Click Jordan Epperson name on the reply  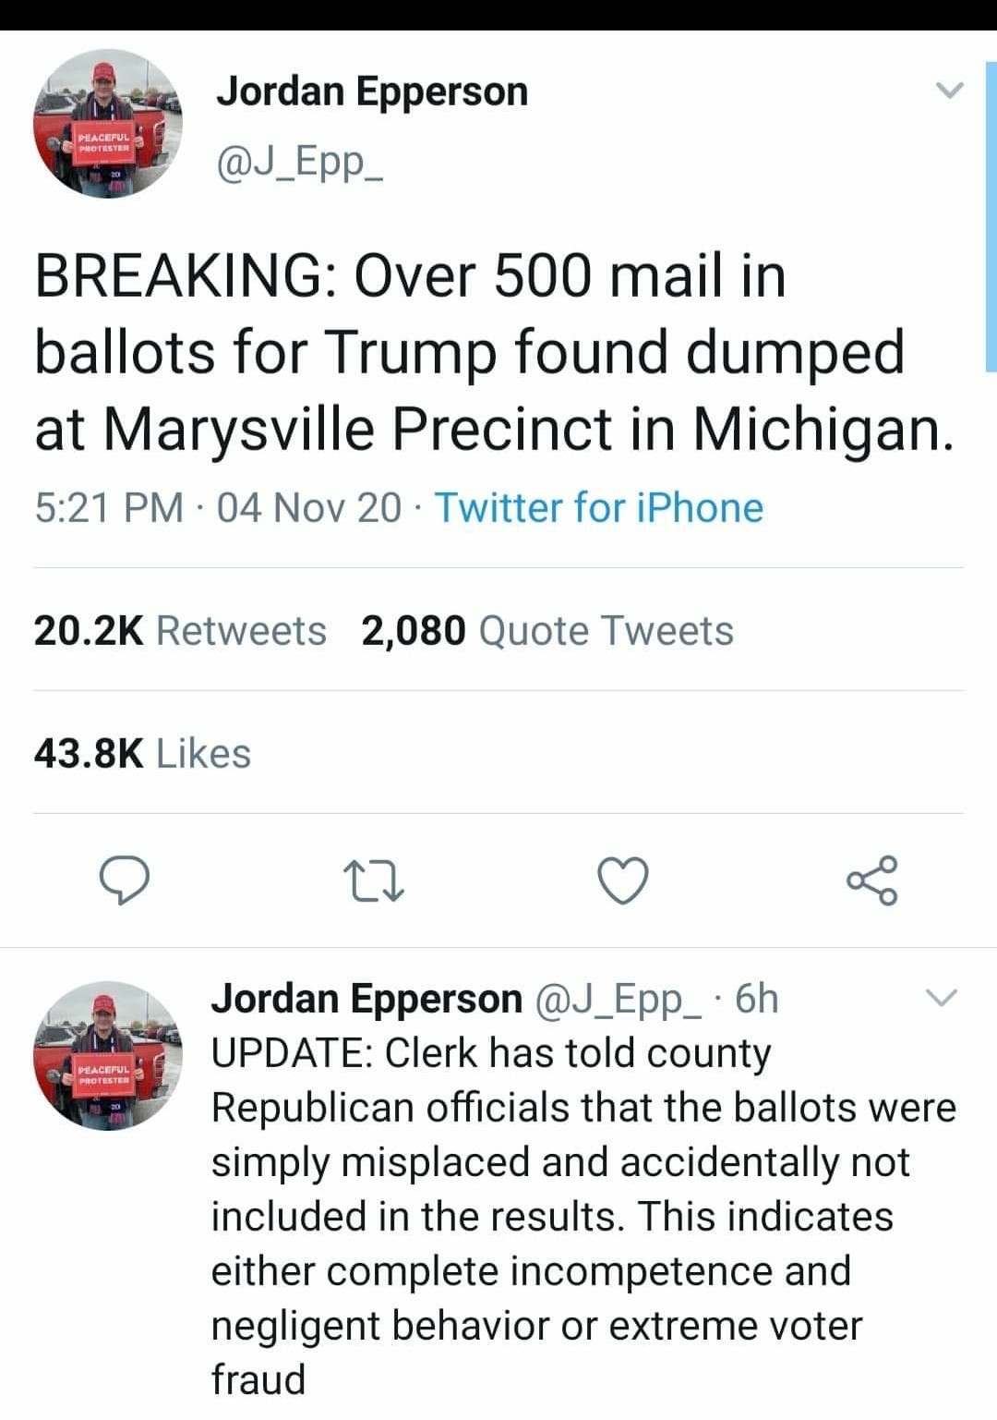[x=366, y=999]
